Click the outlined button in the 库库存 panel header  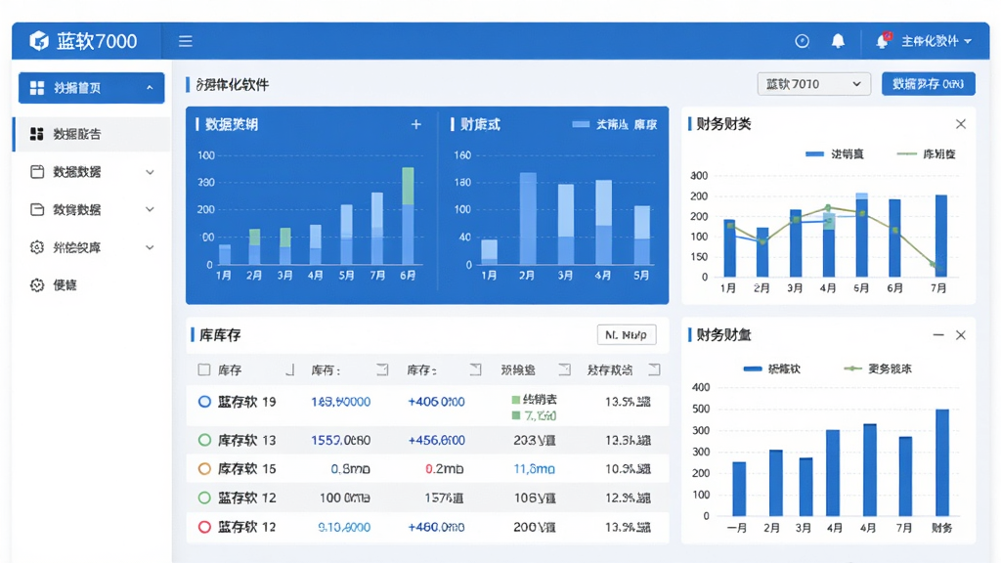tap(627, 334)
